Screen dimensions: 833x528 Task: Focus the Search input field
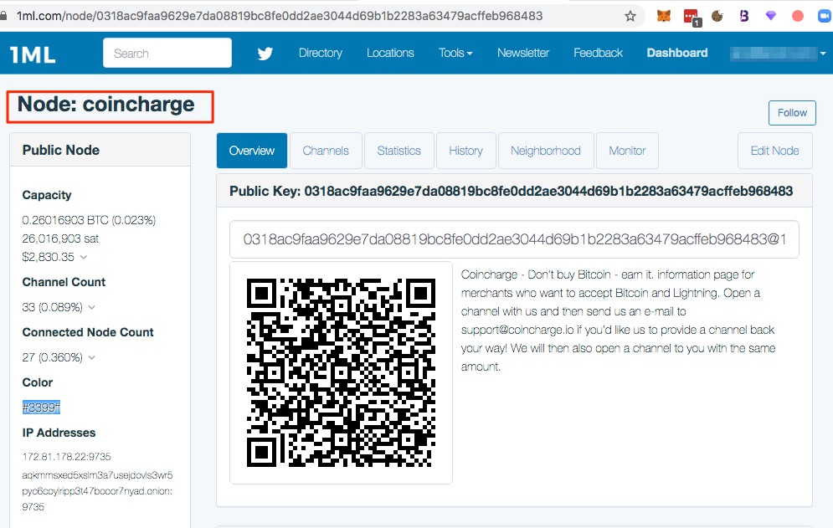pyautogui.click(x=167, y=53)
